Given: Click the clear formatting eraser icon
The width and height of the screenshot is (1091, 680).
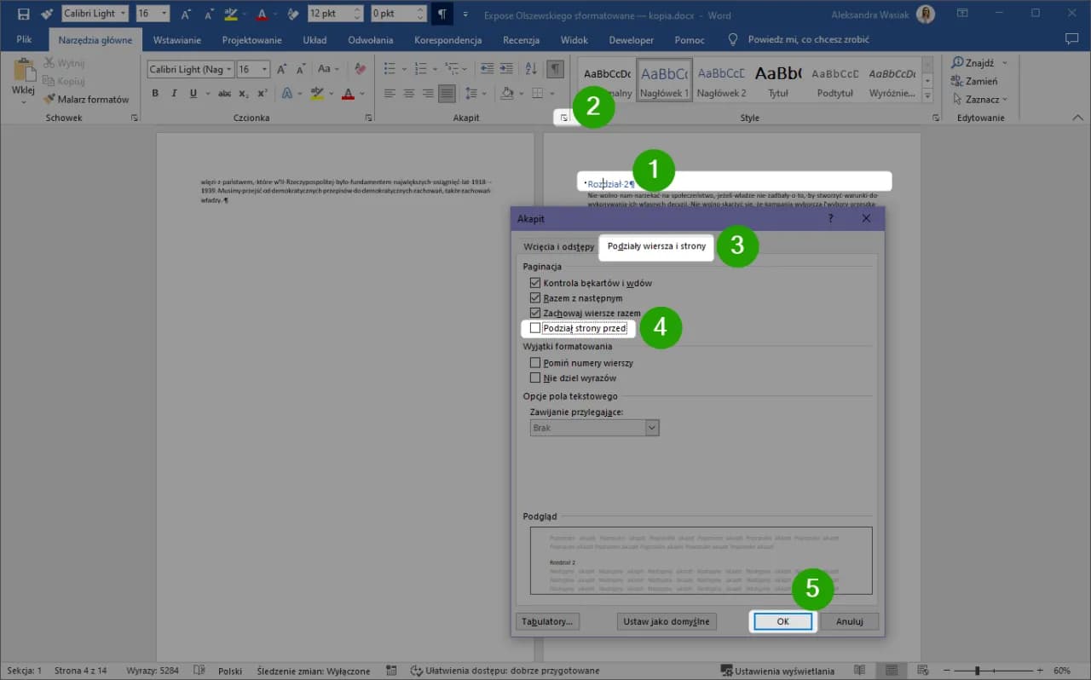Looking at the screenshot, I should coord(360,69).
